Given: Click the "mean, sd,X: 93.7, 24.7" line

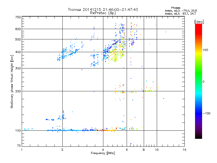Looking at the screenshot, I should point(180,14).
